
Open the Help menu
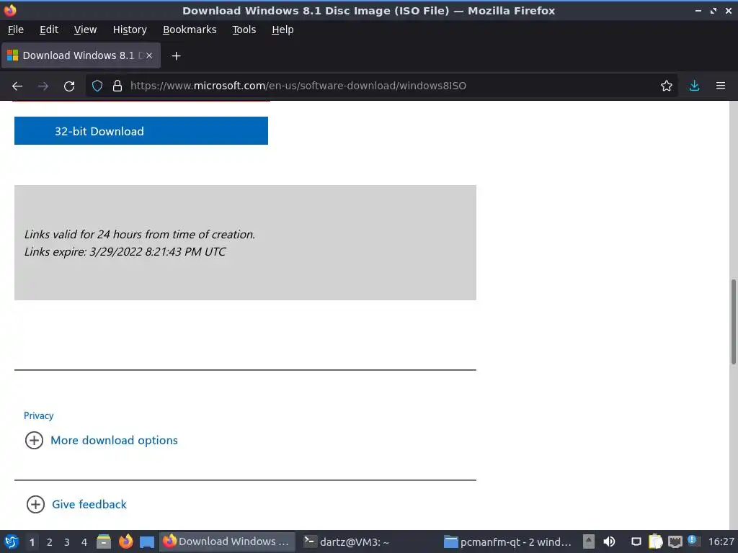[283, 30]
